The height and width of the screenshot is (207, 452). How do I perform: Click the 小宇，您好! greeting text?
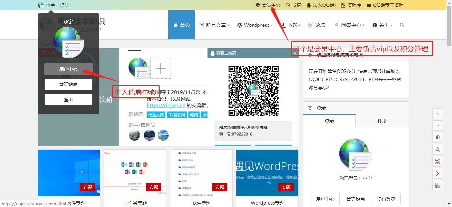(58, 5)
